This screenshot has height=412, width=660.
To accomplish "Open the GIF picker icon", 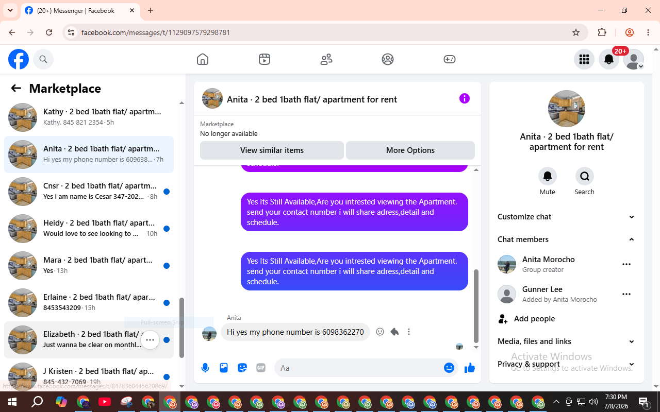I will [261, 368].
